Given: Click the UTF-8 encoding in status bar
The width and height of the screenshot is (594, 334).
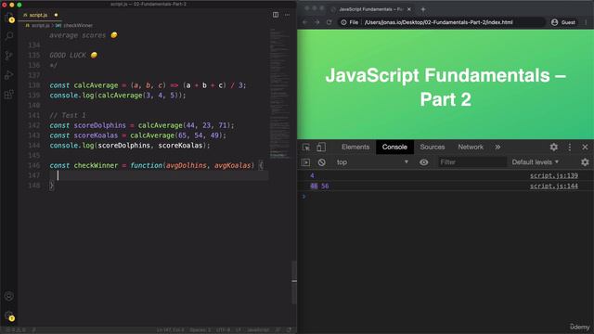Looking at the screenshot, I should (x=223, y=330).
